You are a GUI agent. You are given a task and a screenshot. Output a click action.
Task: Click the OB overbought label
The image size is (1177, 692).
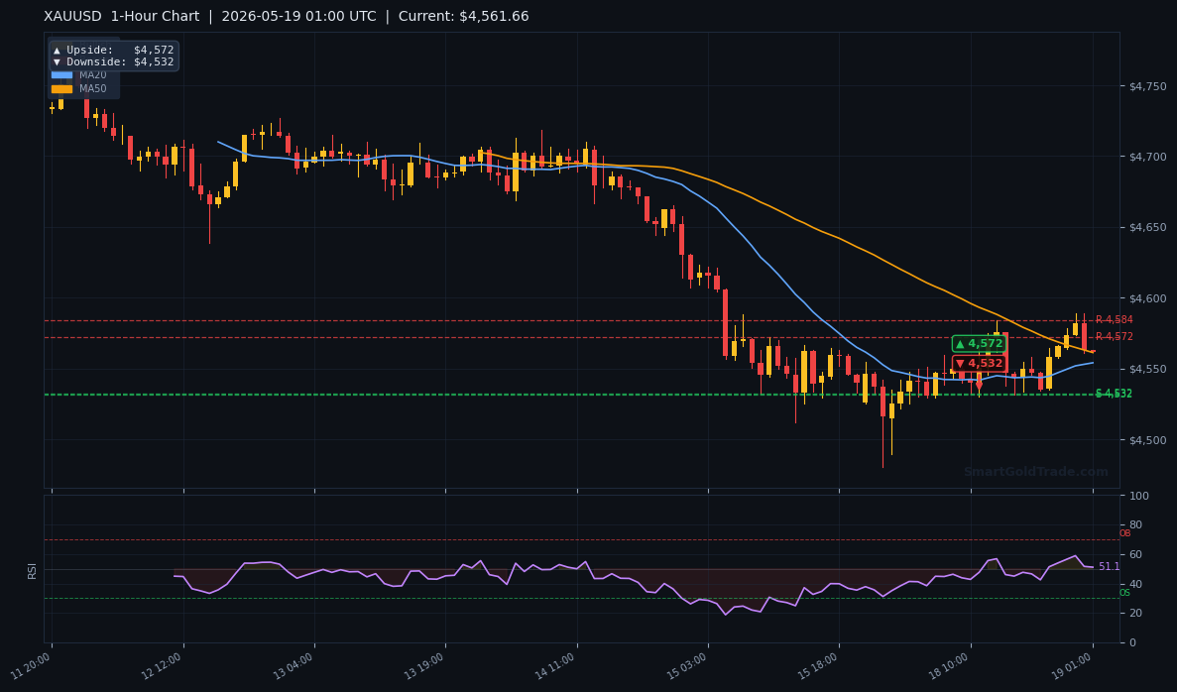coord(1124,533)
